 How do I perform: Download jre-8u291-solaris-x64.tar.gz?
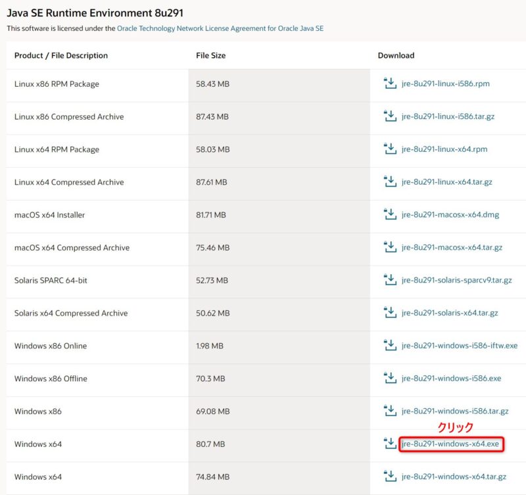(x=450, y=313)
